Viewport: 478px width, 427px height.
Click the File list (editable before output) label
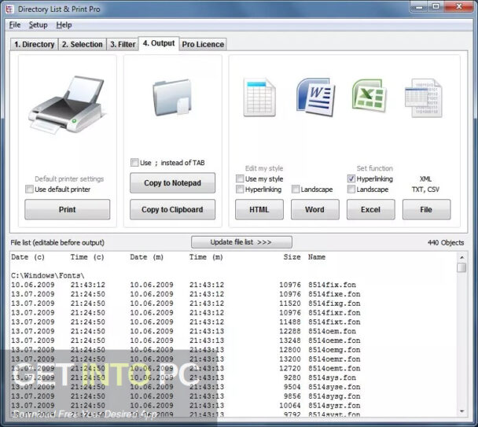(57, 243)
